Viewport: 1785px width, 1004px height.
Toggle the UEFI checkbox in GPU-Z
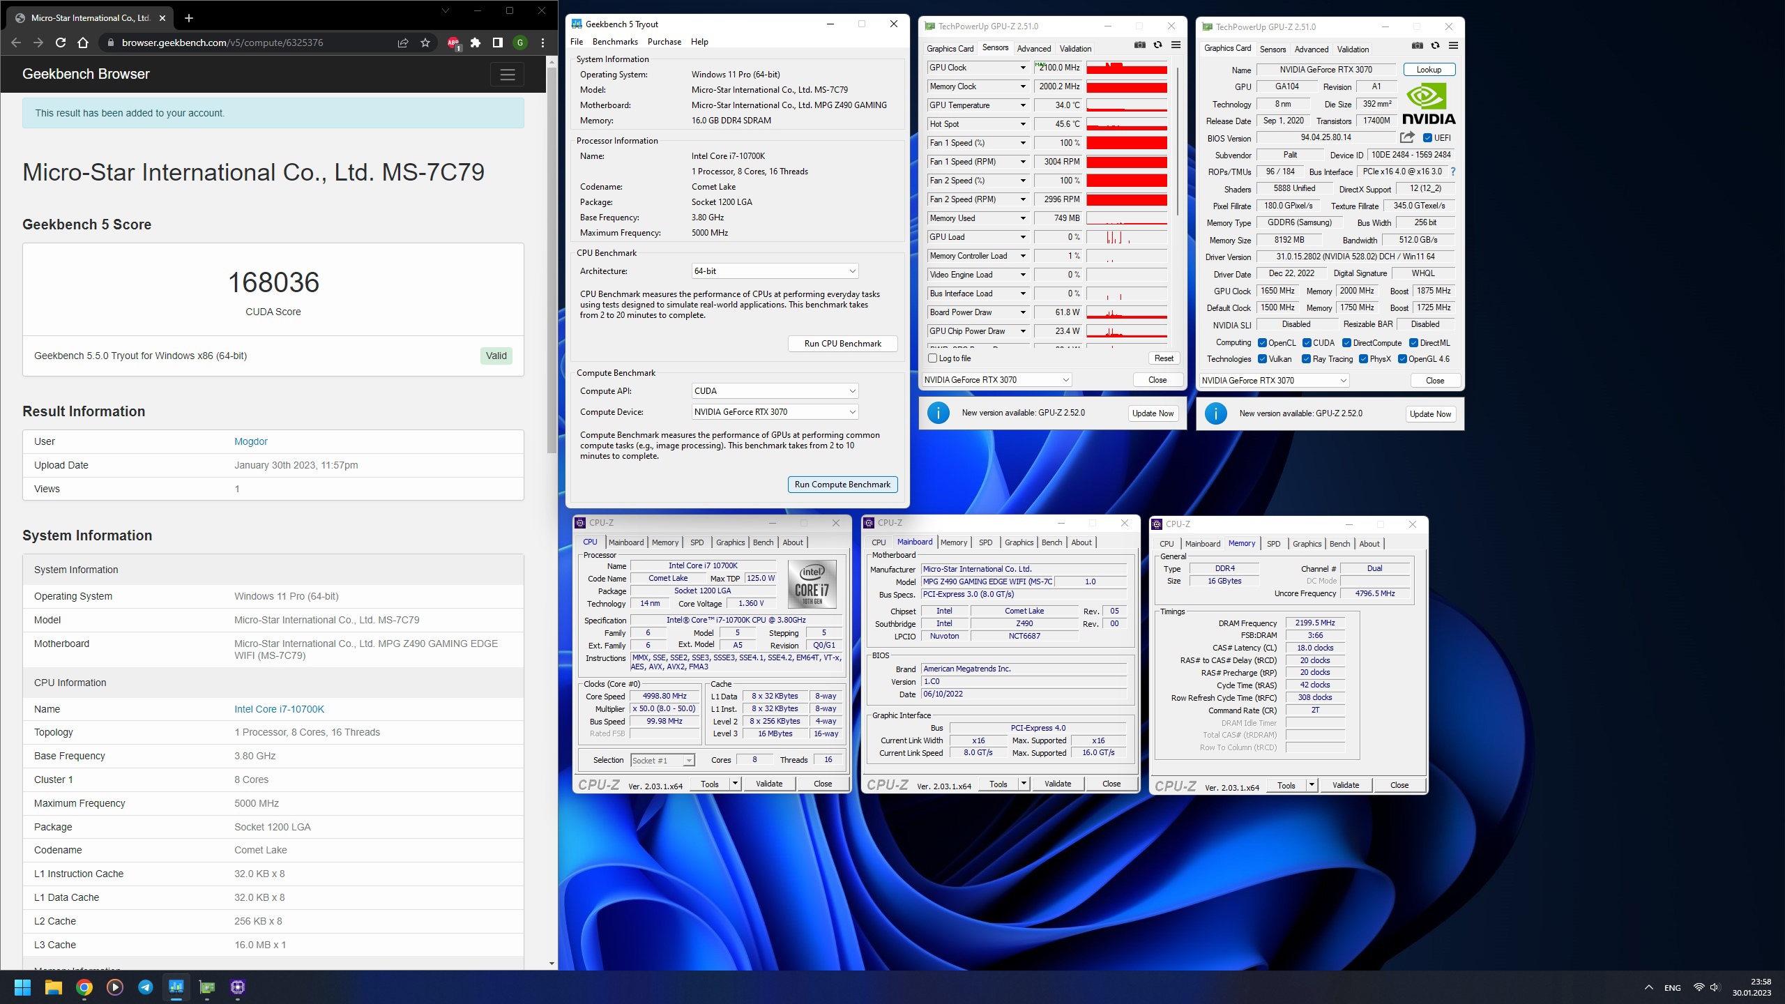tap(1427, 138)
